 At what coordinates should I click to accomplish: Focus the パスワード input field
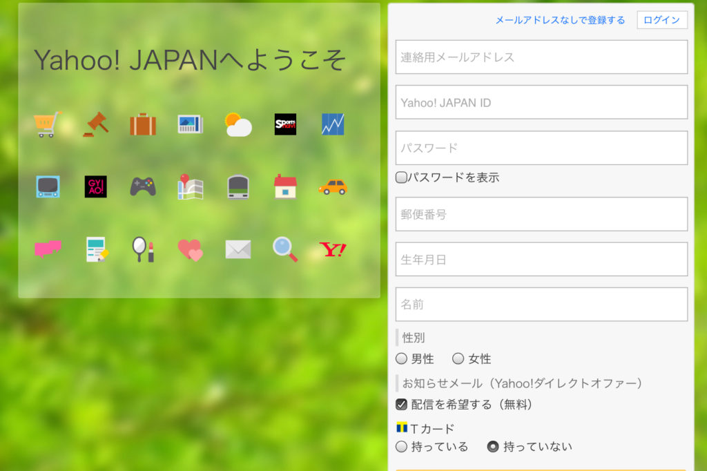click(x=541, y=148)
